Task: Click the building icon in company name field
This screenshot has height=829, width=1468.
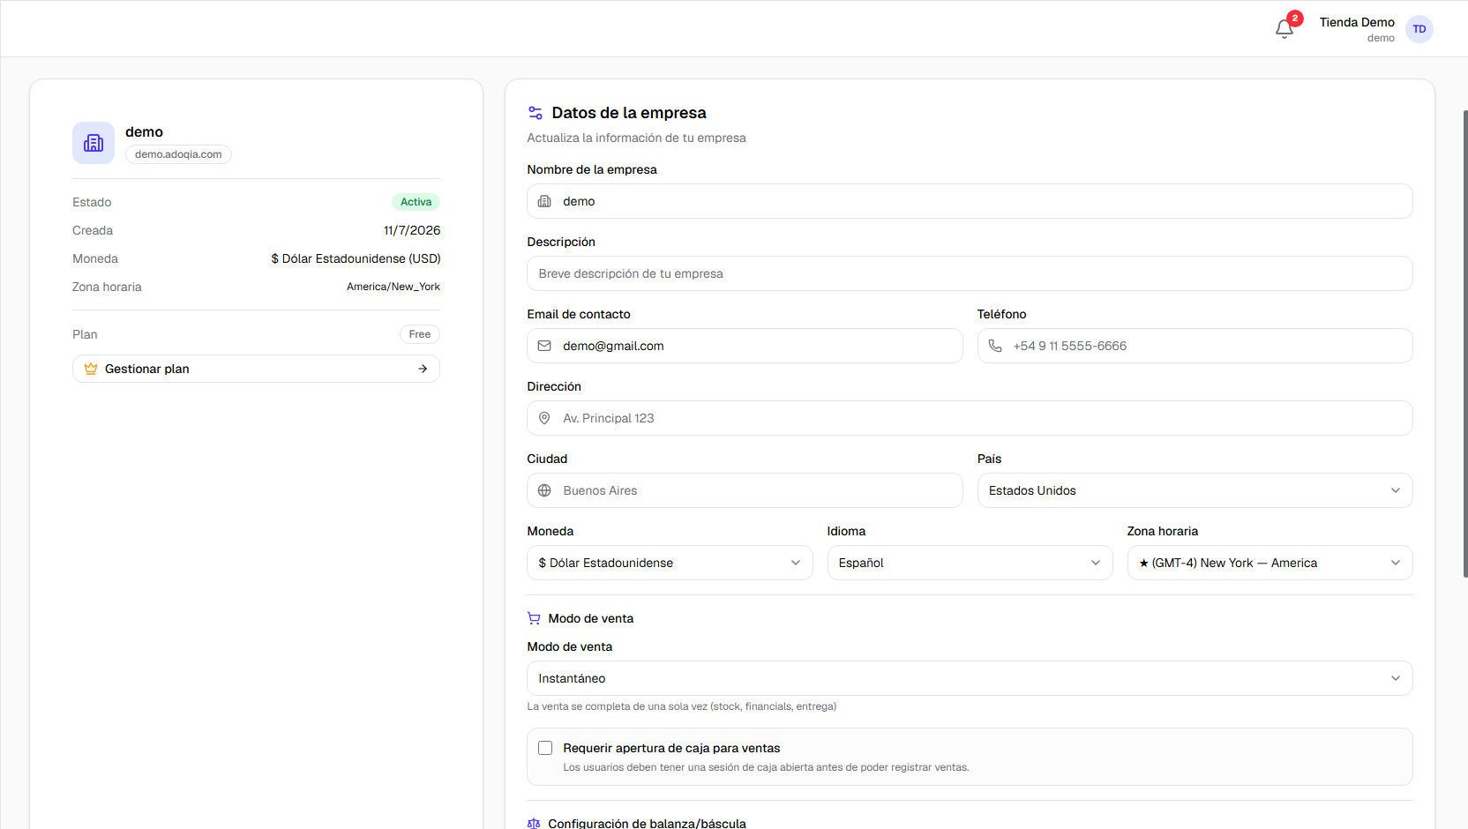Action: click(544, 201)
